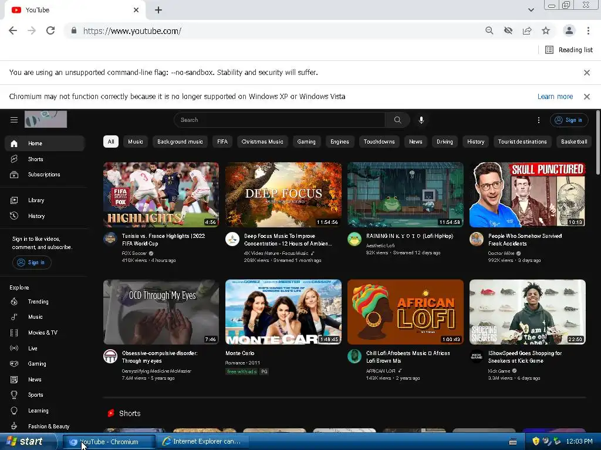Click the search magnifier button

397,120
